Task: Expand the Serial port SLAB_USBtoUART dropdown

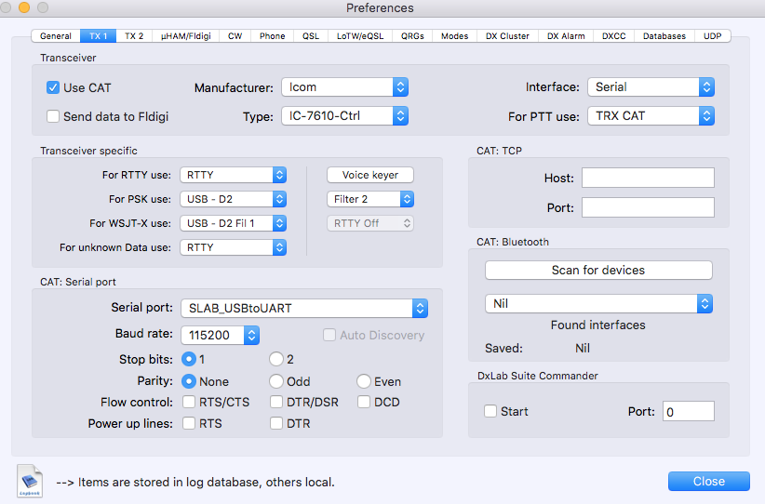Action: [303, 309]
